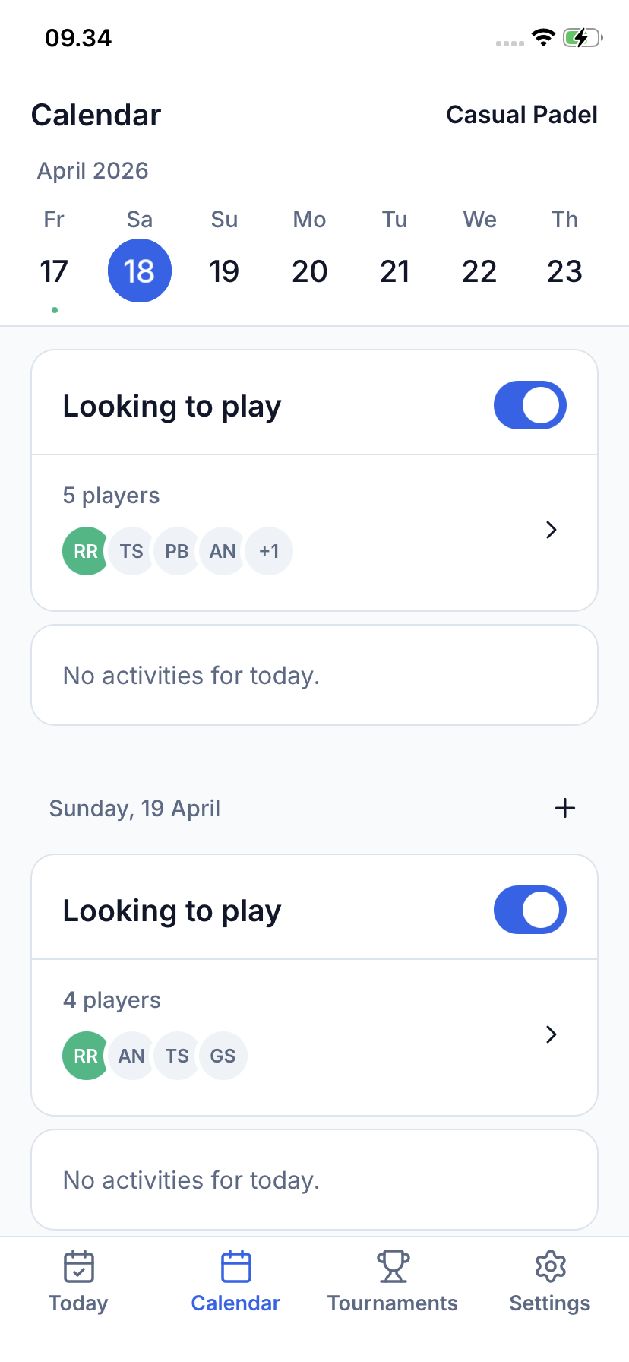The image size is (629, 1362).
Task: Select Thursday 23 in the week strip
Action: click(564, 271)
